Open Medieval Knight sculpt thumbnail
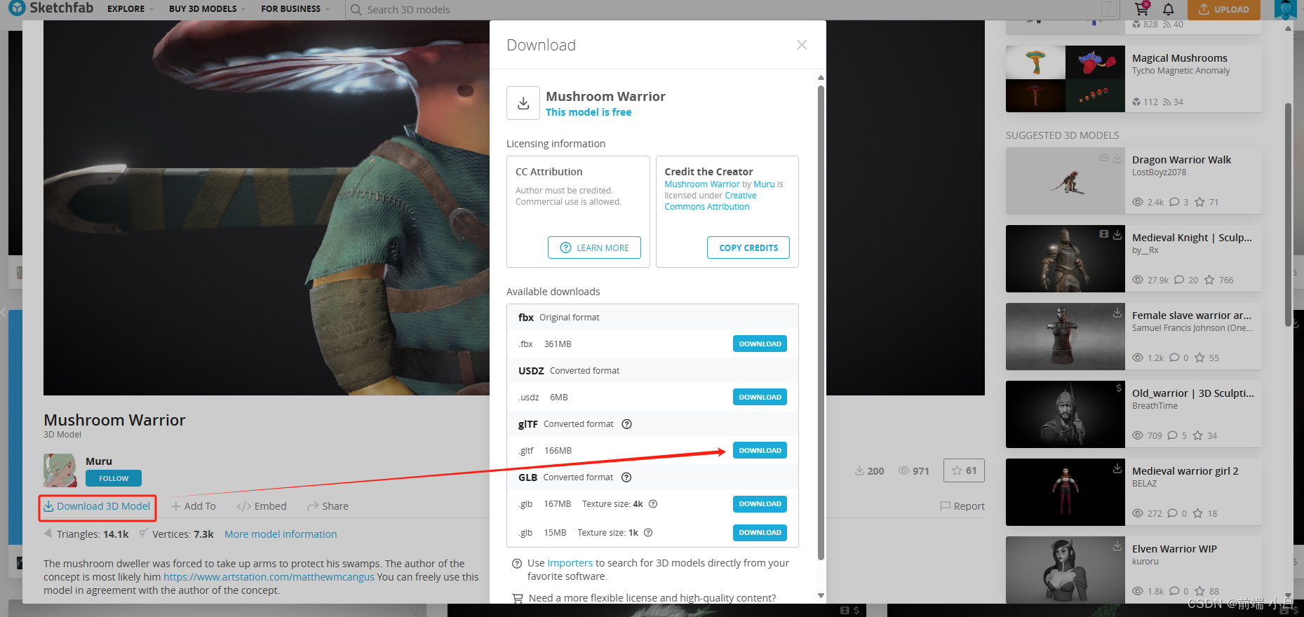This screenshot has height=617, width=1304. pos(1065,259)
